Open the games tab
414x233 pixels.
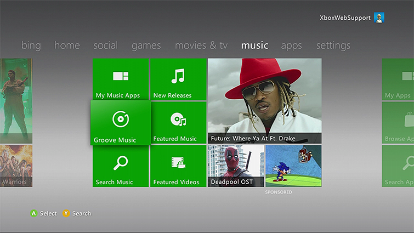click(x=146, y=46)
